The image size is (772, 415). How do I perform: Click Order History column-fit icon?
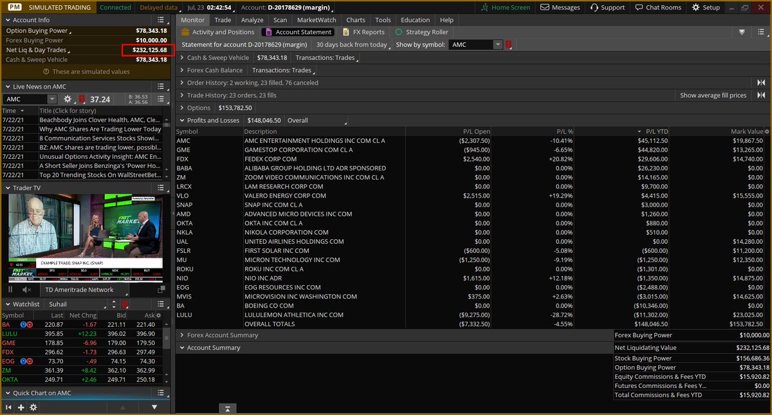pos(761,82)
